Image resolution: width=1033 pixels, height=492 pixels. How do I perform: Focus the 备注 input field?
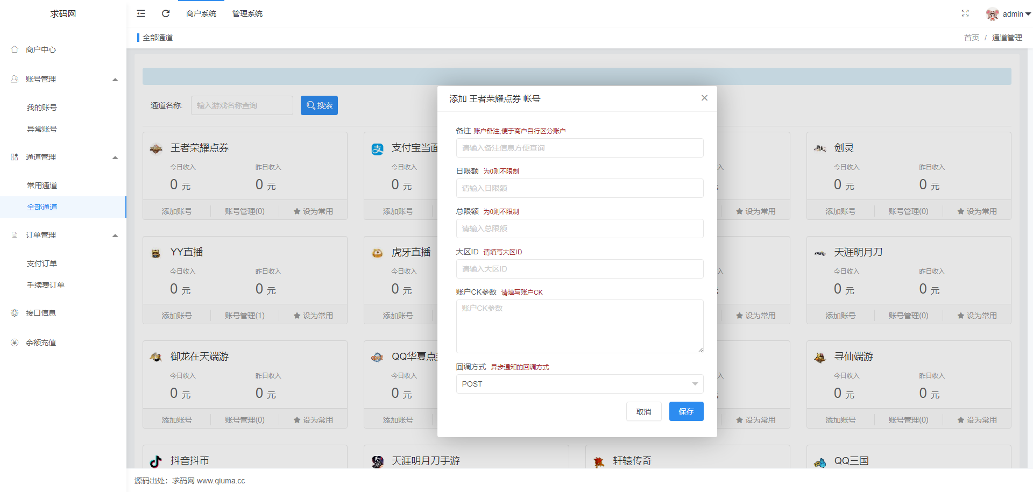point(579,148)
